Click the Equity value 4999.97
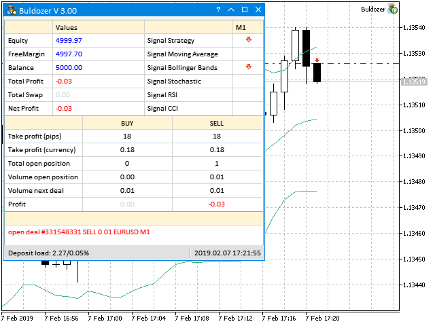Viewport: 435px width, 326px height. coord(69,41)
